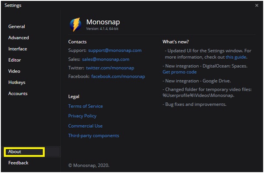Close the Settings window
Viewport: 264px width, 173px height.
click(x=257, y=5)
